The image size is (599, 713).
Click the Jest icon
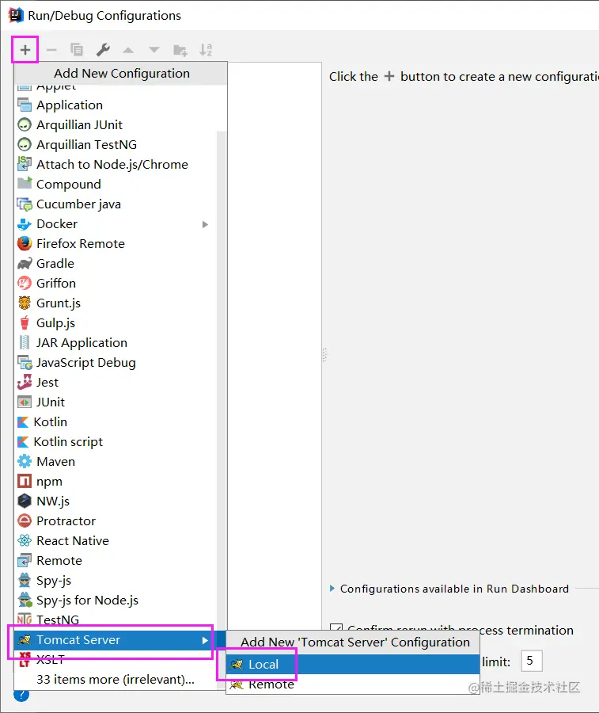coord(25,383)
